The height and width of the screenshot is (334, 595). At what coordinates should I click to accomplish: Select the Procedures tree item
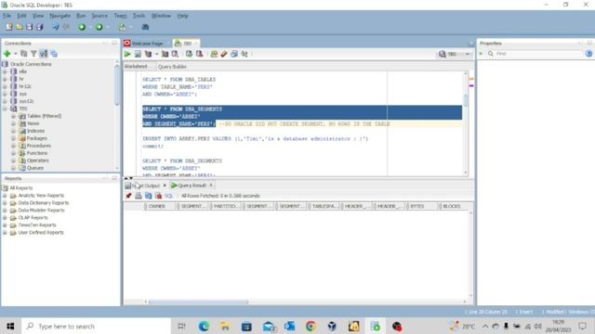39,146
